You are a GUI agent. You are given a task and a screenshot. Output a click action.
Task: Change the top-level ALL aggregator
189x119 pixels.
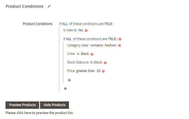[65, 24]
